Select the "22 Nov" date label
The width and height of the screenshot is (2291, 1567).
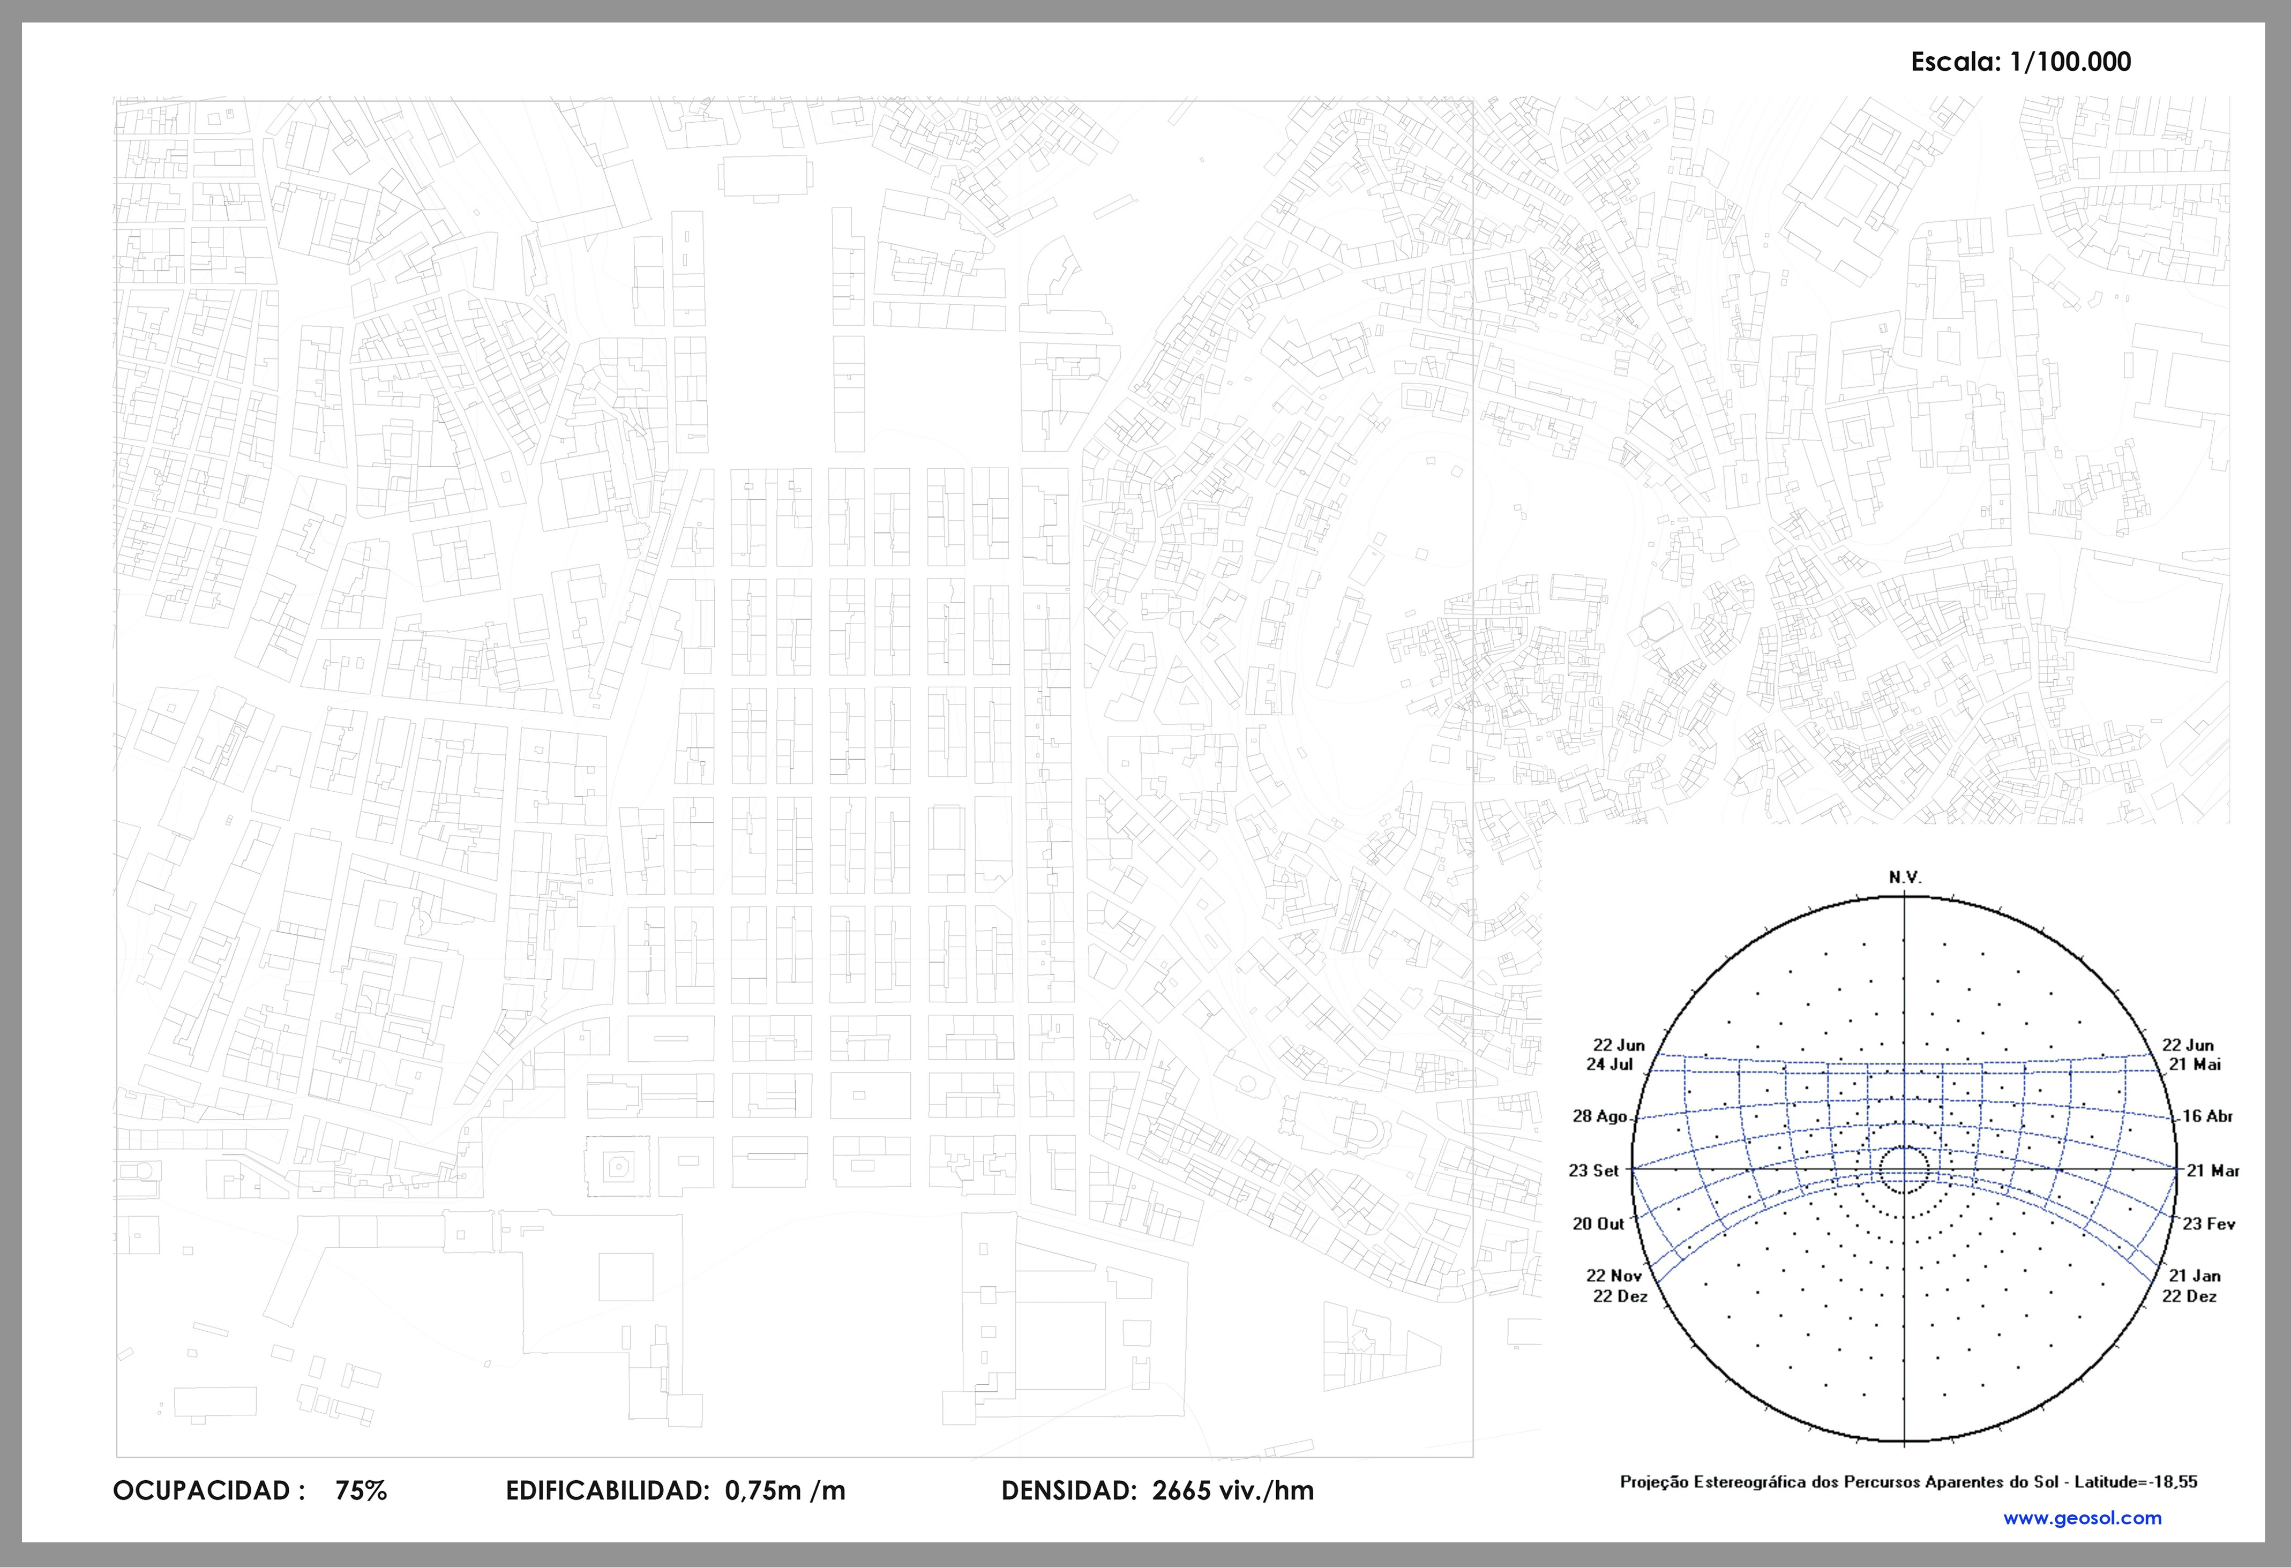pyautogui.click(x=1614, y=1275)
